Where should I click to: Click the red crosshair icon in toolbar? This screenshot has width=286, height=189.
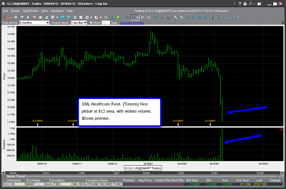pos(5,17)
